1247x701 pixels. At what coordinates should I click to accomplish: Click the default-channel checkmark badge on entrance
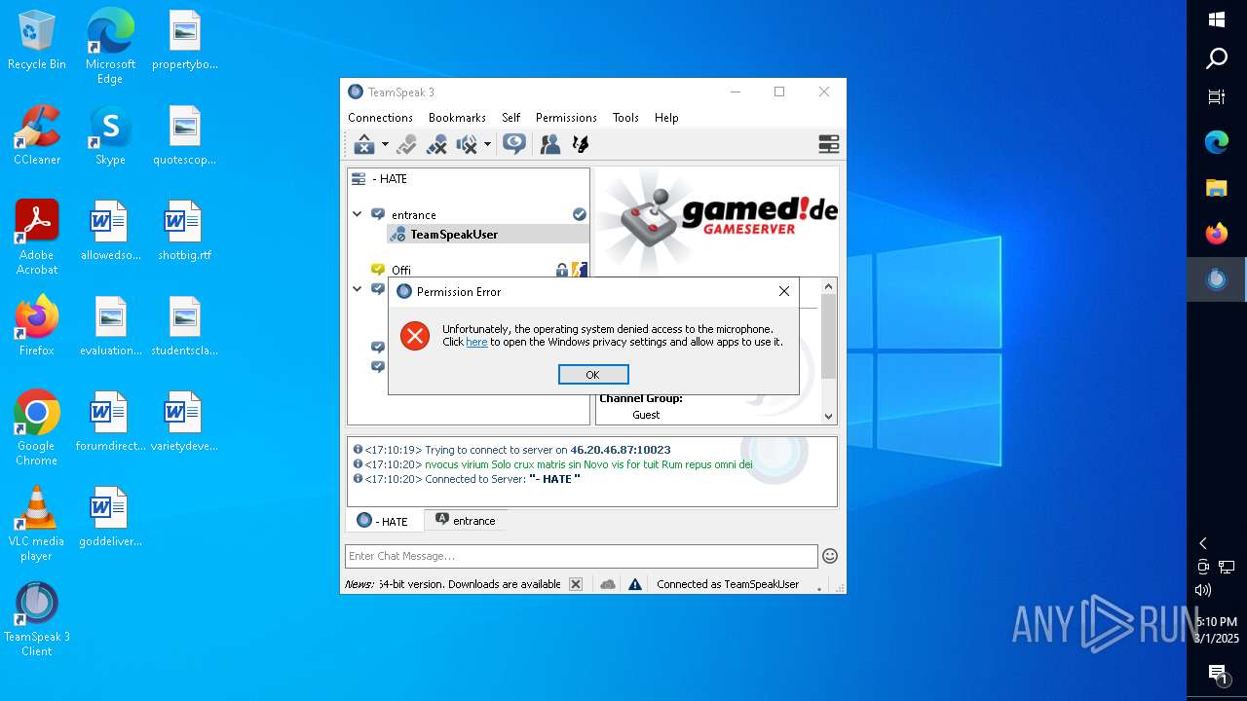click(x=580, y=214)
